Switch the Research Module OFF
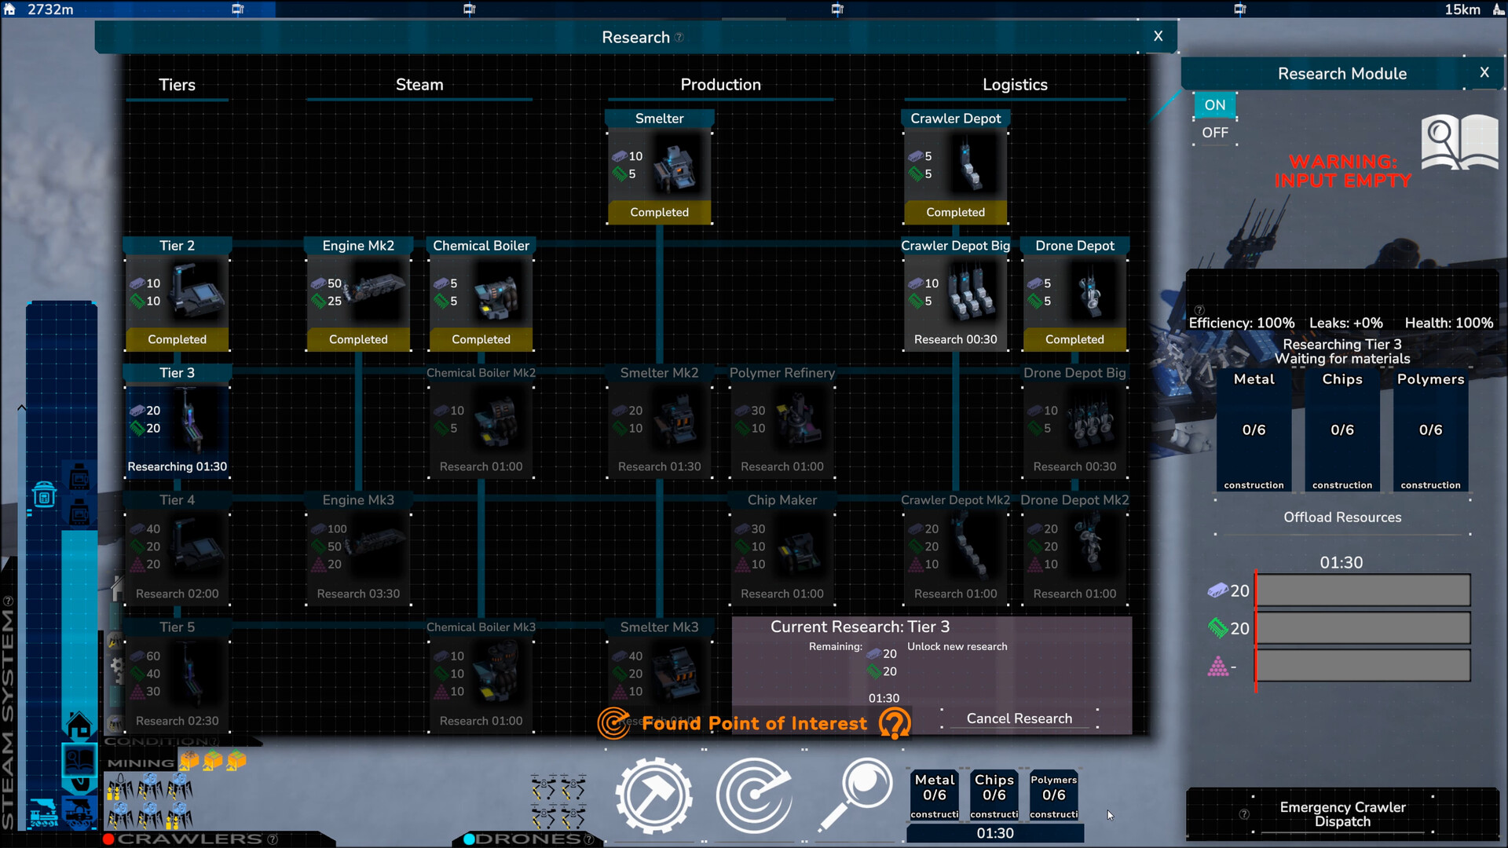Screen dimensions: 1508x848 click(x=1214, y=133)
